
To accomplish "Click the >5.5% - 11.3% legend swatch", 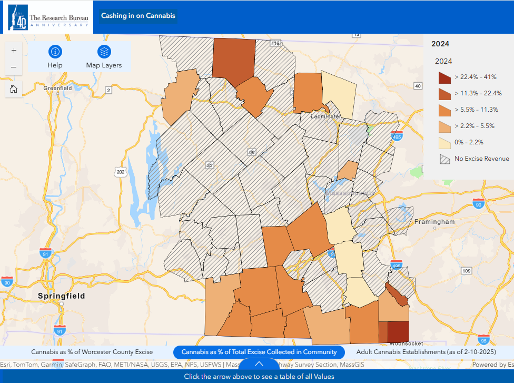I will (444, 111).
